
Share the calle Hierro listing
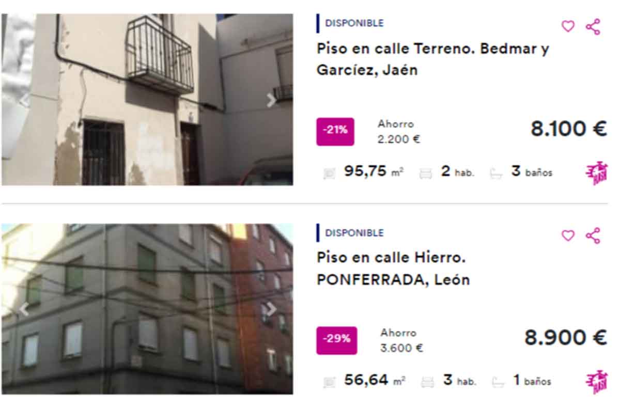coord(593,236)
